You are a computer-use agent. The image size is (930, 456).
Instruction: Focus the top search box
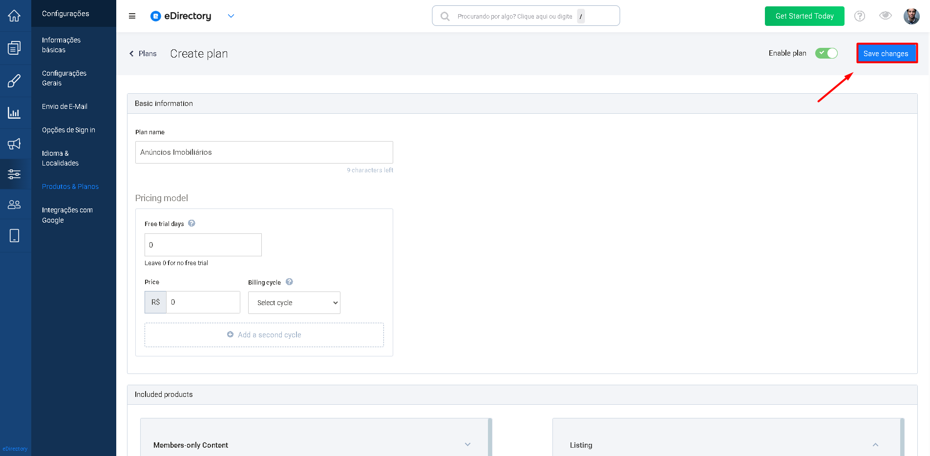pyautogui.click(x=526, y=16)
